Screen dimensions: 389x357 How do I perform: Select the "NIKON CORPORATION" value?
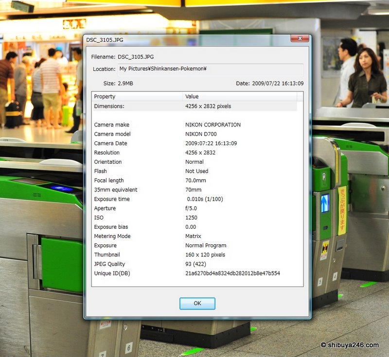213,125
